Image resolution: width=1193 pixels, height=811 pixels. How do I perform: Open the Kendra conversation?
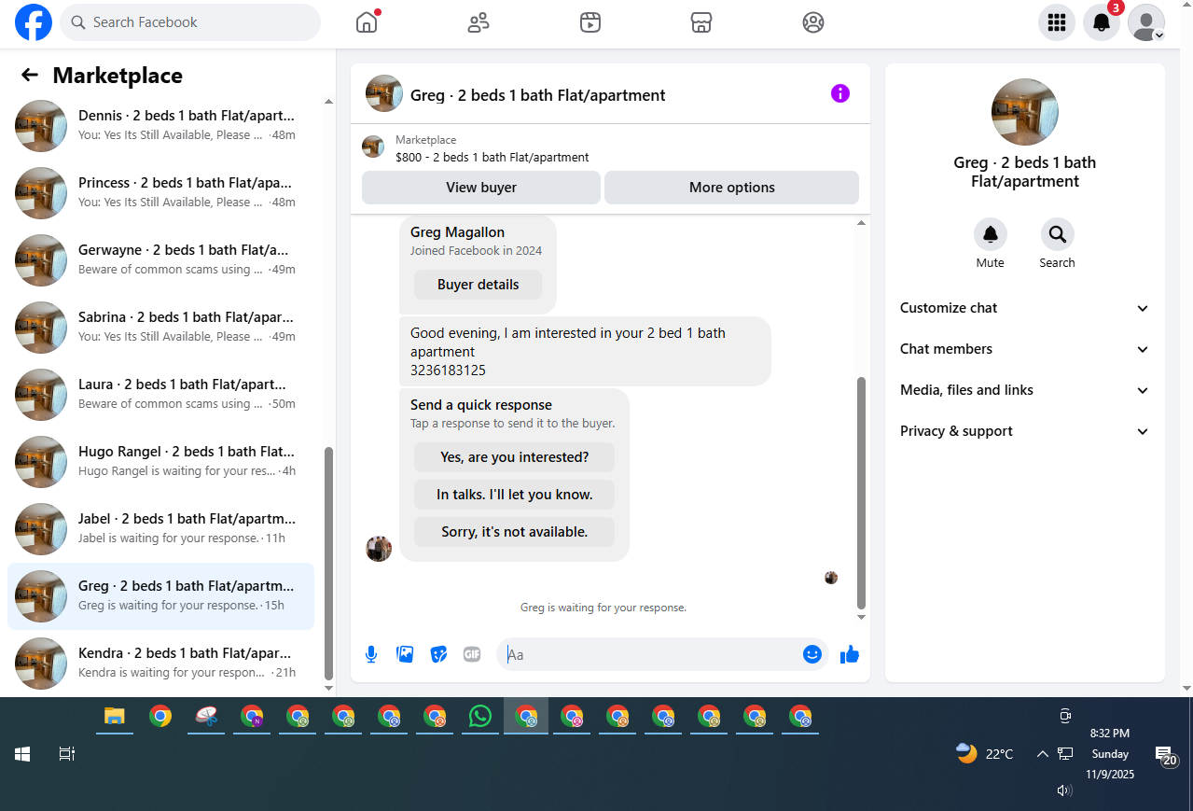(x=160, y=664)
